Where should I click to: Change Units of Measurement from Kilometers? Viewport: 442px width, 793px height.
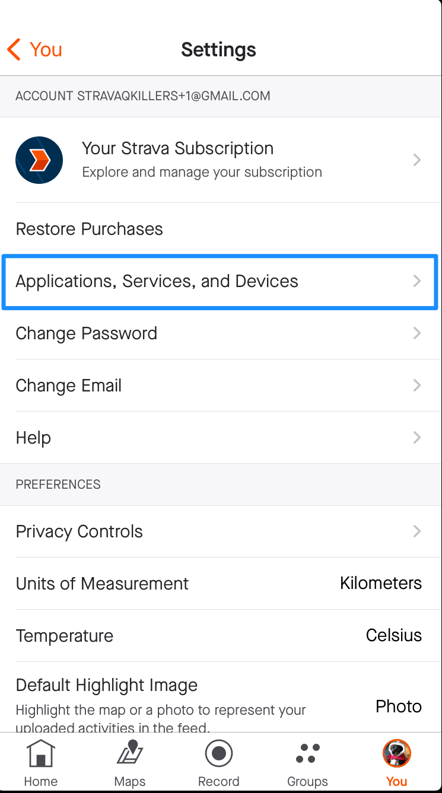pos(380,583)
